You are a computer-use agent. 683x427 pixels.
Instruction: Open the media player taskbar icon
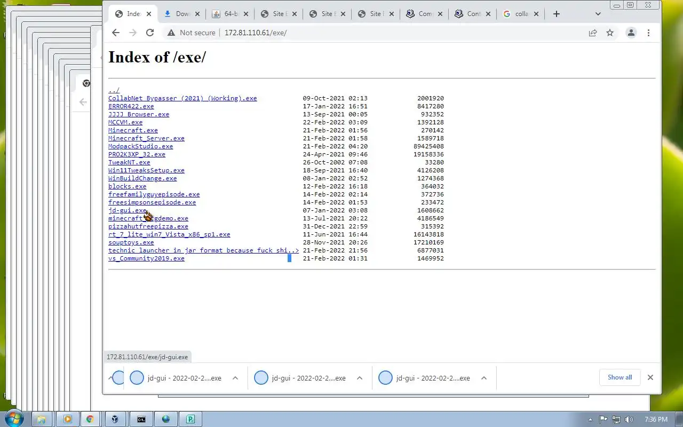coord(67,419)
